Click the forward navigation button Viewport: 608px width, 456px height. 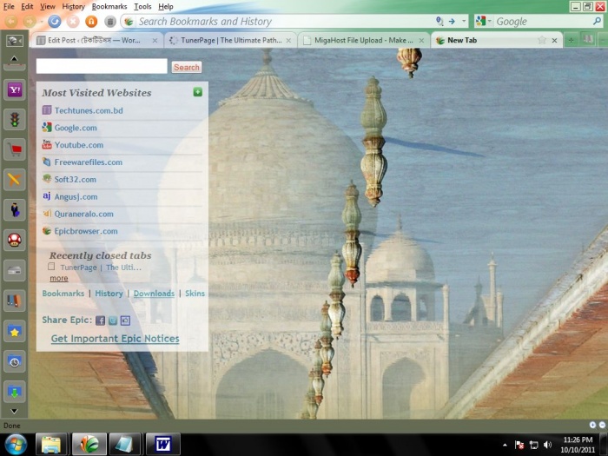30,22
